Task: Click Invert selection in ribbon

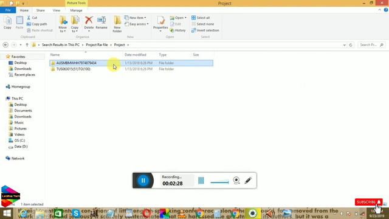Action: coord(205,30)
